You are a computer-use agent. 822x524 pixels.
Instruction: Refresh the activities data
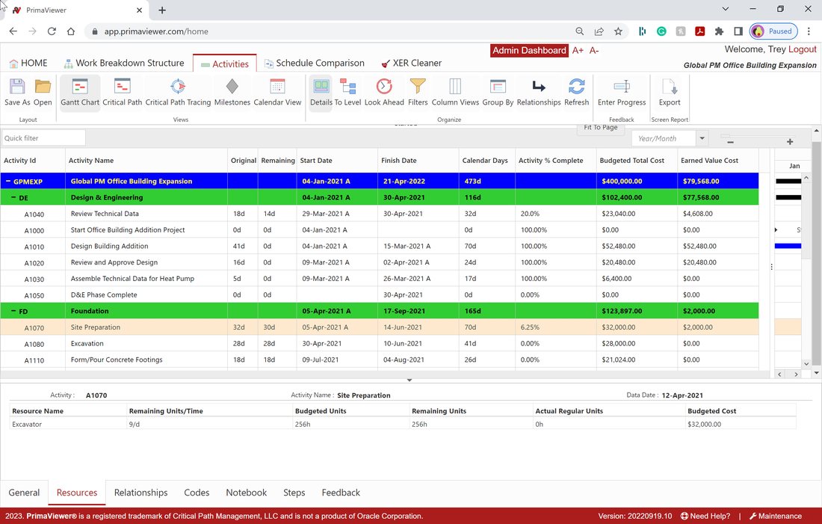(577, 92)
